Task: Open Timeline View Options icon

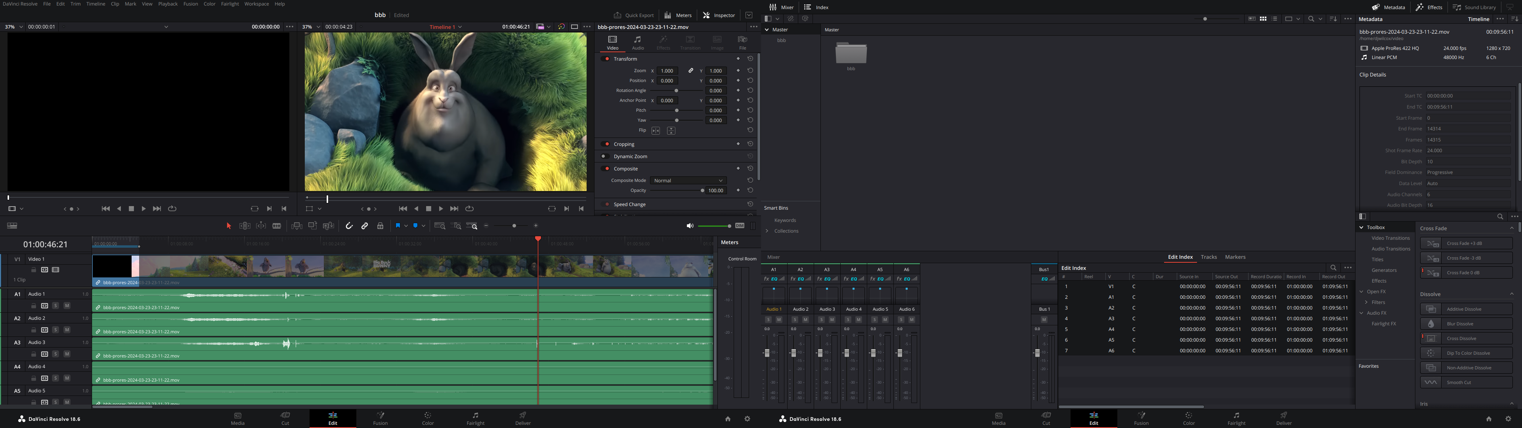Action: (x=12, y=226)
